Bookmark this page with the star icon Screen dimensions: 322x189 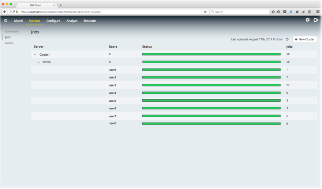coord(273,12)
